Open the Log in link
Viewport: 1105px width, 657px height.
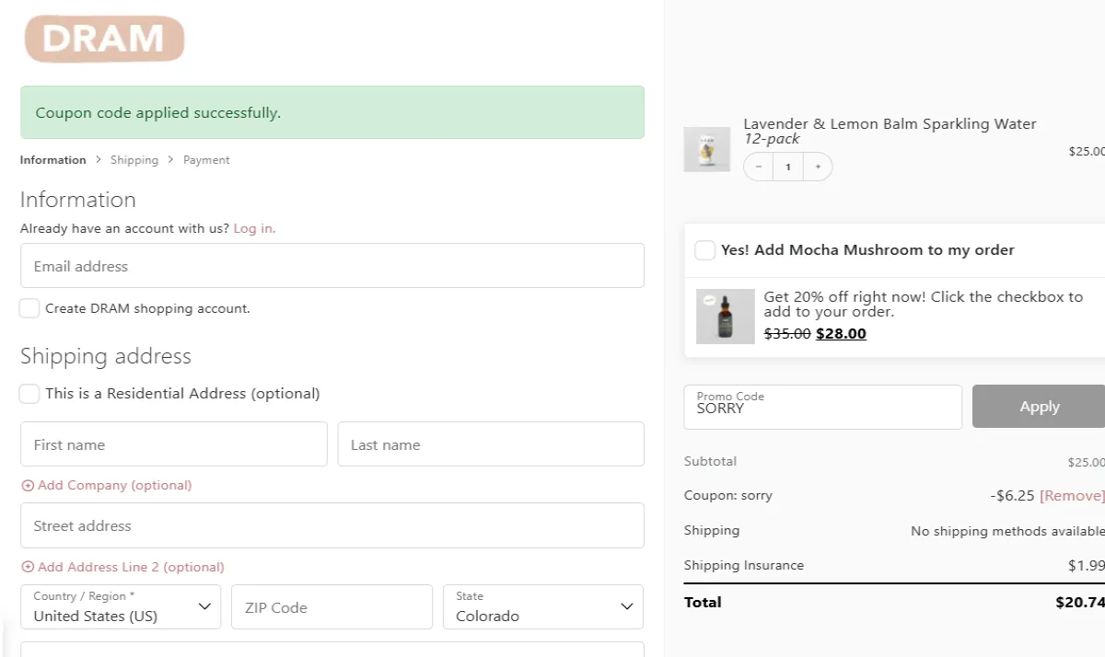coord(253,228)
